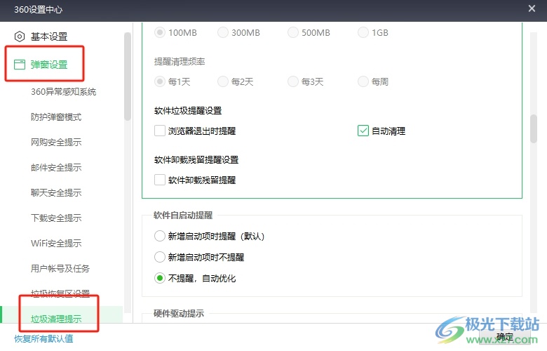
Task: Open 聊天安全提示 settings
Action: [56, 192]
